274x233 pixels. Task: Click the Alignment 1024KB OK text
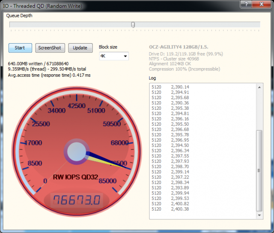170,64
